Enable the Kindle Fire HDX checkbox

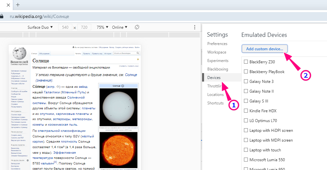pos(246,111)
